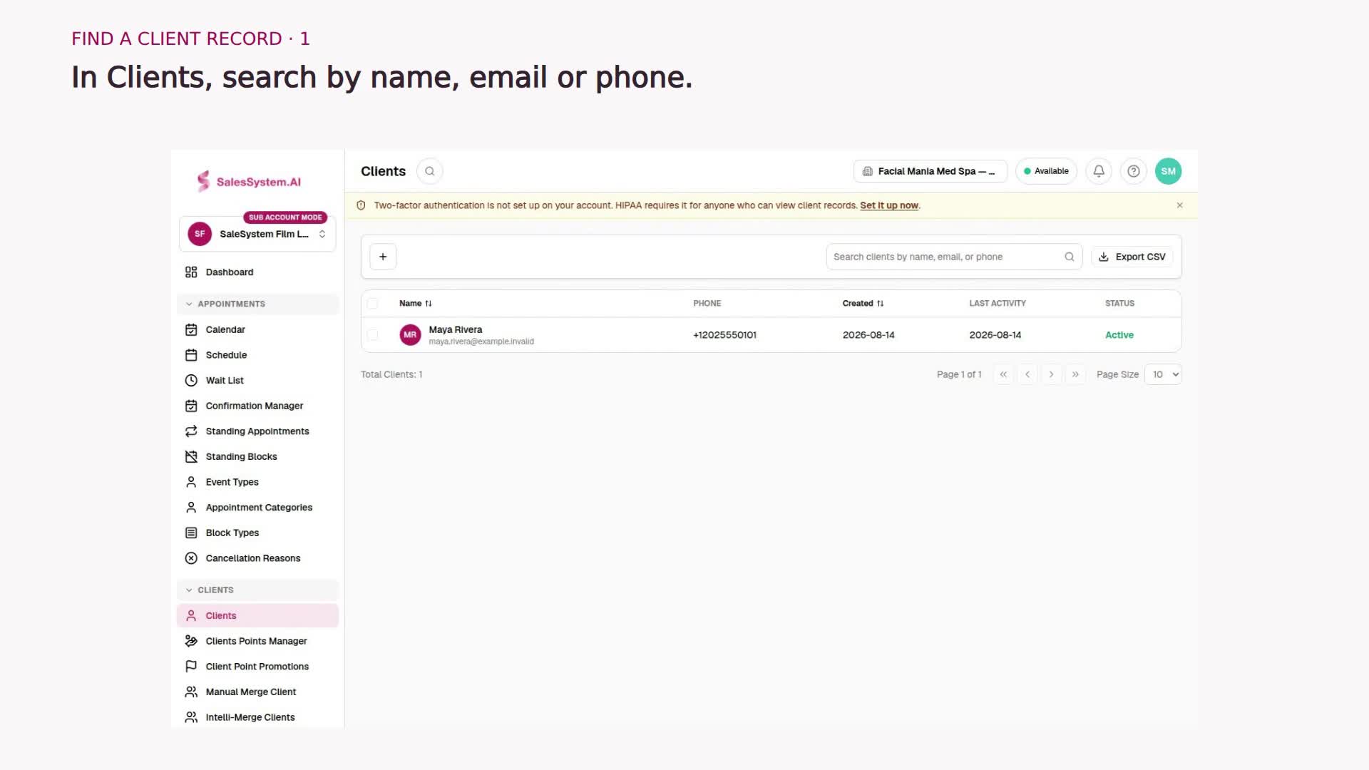Open Event Types in the sidebar
Image resolution: width=1369 pixels, height=770 pixels.
click(x=257, y=482)
